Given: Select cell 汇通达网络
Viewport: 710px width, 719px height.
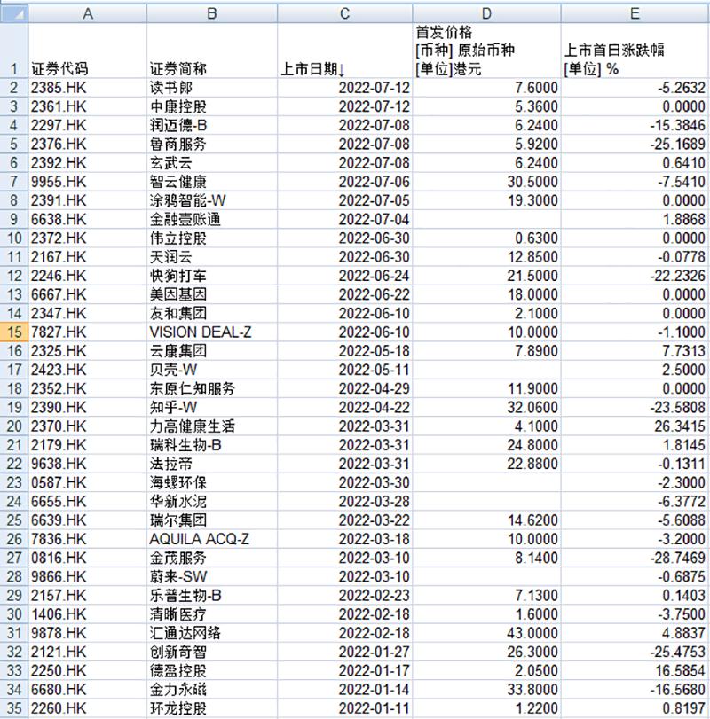Looking at the screenshot, I should [x=212, y=633].
